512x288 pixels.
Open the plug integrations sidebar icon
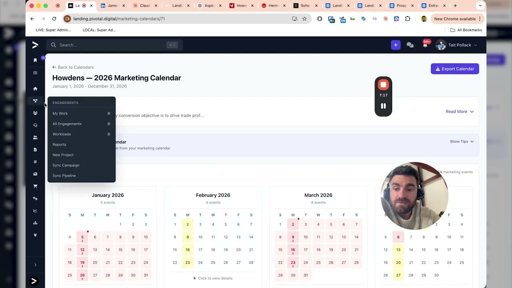pyautogui.click(x=35, y=235)
